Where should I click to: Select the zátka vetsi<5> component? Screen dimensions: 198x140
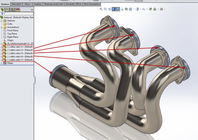[x=20, y=53]
